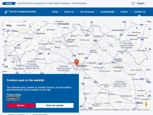Click the Chemnitz label on map
153x115 pixels.
coord(41,34)
